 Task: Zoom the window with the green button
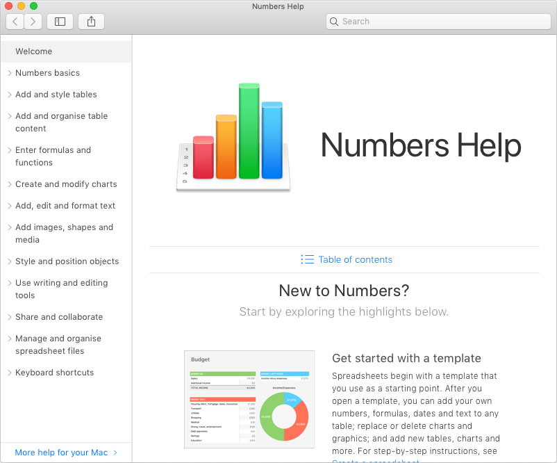33,6
